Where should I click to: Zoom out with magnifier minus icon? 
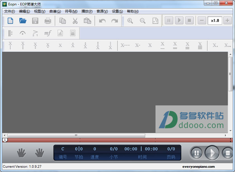click(143, 21)
